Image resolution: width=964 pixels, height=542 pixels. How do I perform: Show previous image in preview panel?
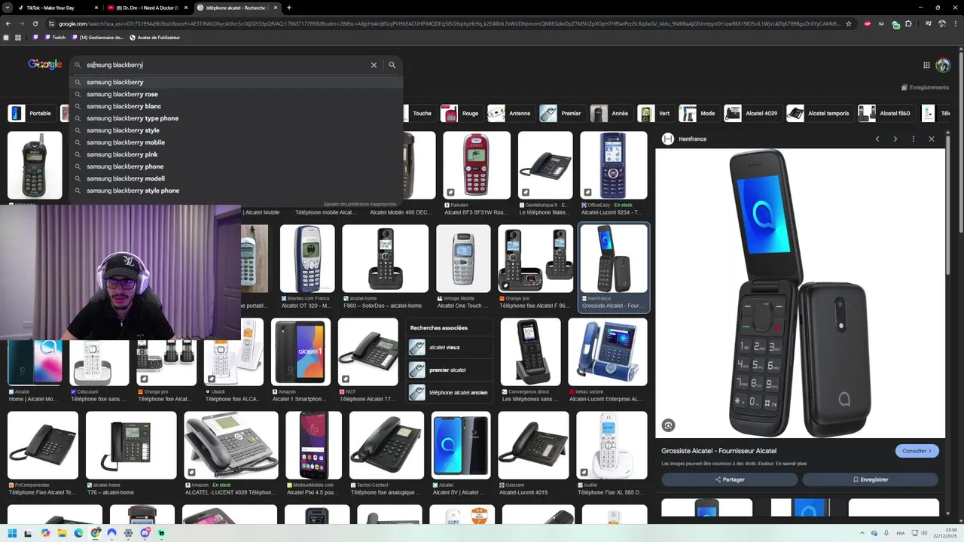(877, 139)
